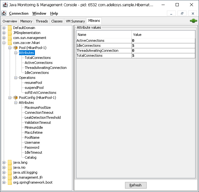Collapse the Pool Attributes node
The height and width of the screenshot is (192, 199).
point(16,53)
